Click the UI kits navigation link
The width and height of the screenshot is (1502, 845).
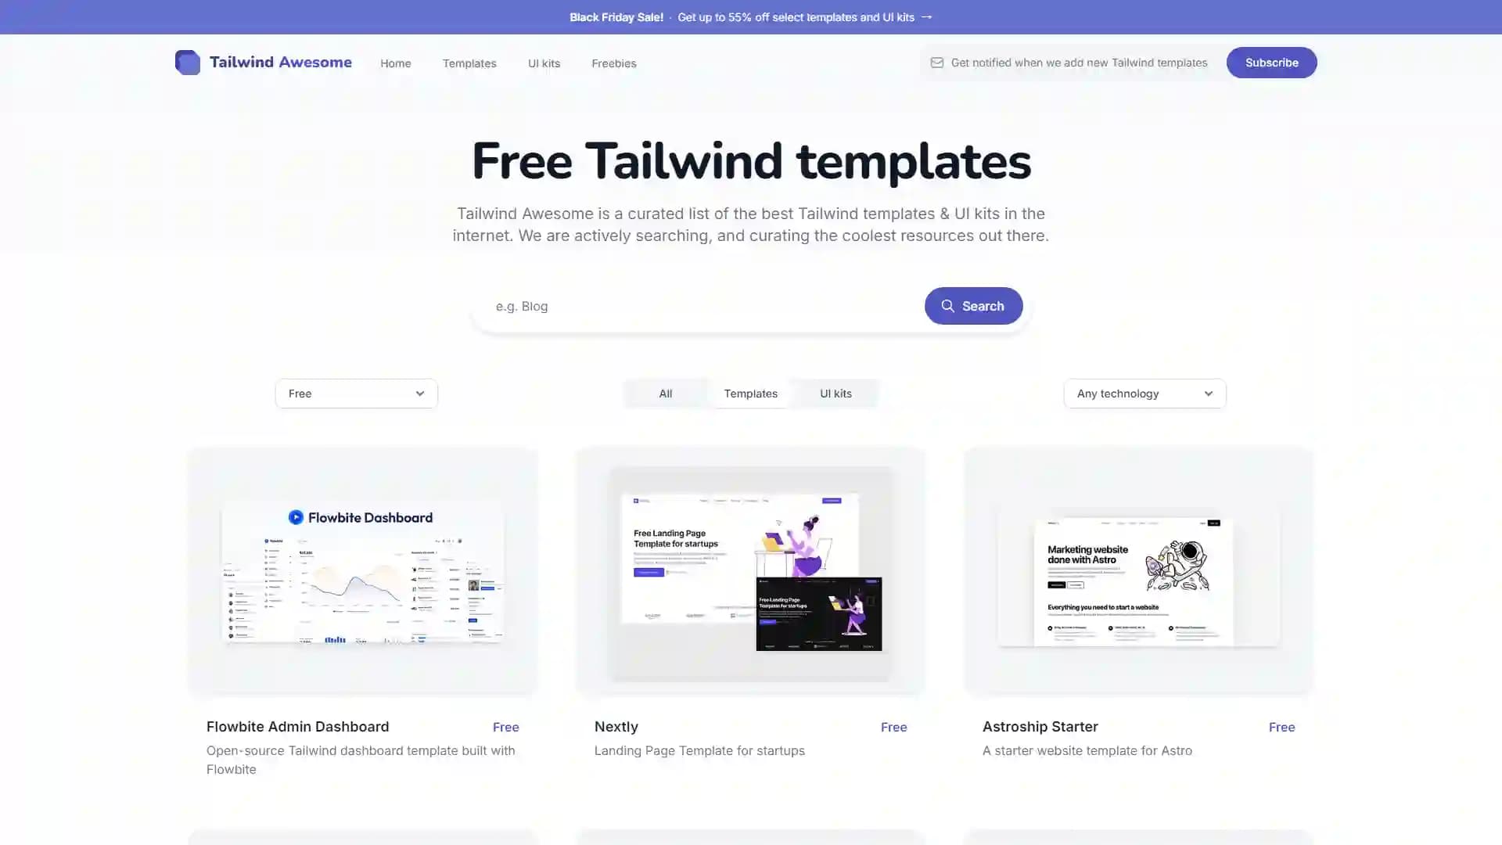tap(544, 63)
